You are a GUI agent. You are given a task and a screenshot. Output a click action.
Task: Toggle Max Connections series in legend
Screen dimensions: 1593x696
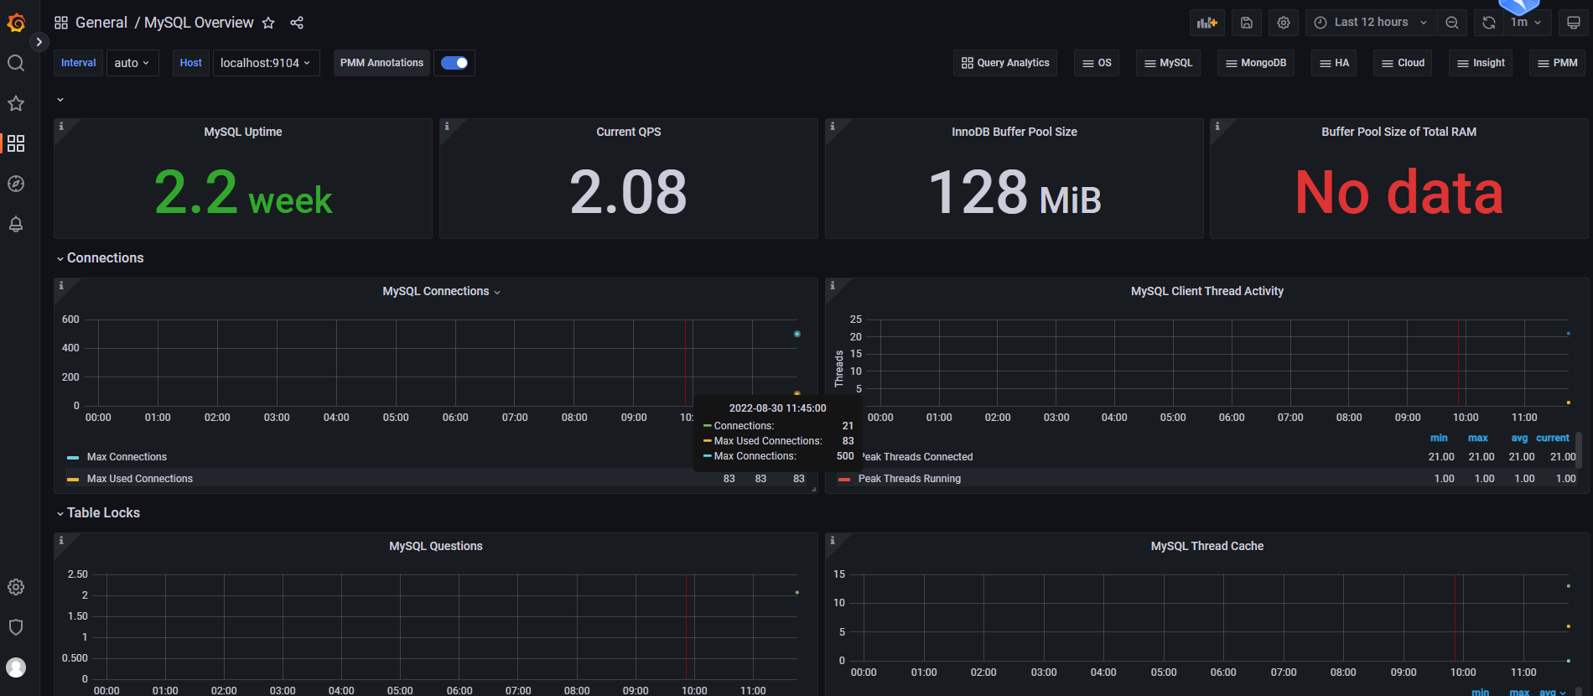(127, 457)
